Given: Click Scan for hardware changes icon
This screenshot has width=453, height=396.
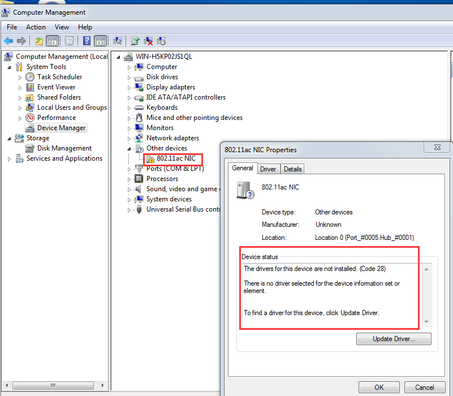Looking at the screenshot, I should point(118,41).
